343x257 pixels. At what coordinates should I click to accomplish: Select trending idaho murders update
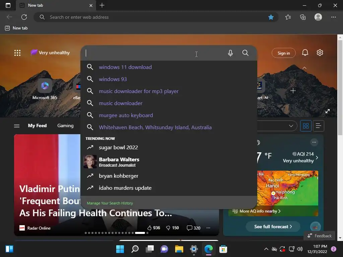169,188
